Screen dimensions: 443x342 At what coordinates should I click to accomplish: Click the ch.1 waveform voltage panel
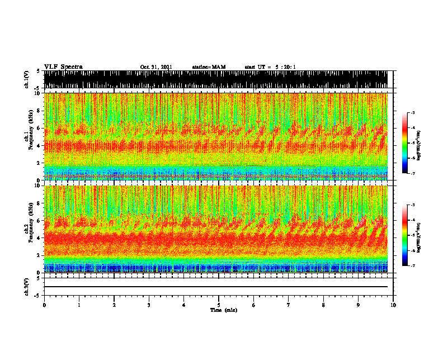[215, 79]
